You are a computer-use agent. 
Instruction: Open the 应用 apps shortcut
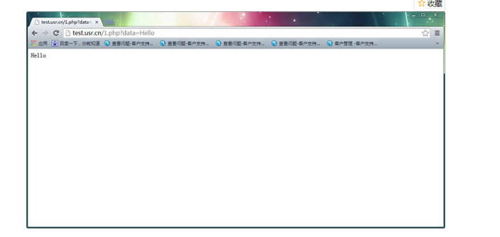(39, 43)
